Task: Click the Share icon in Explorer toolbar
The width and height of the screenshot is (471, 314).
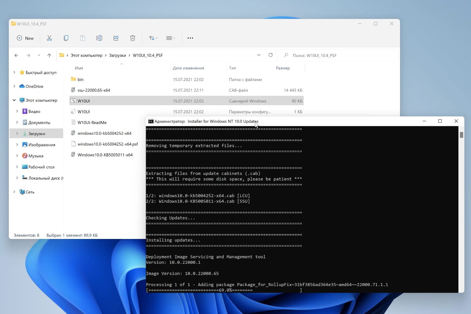Action: (116, 38)
